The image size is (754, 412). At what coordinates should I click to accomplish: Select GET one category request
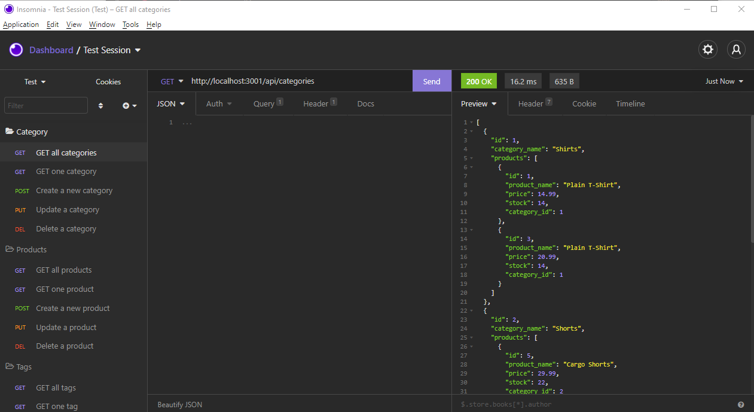point(74,172)
